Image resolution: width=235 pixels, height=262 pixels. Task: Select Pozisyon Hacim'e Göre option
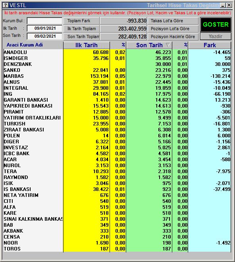[173, 37]
